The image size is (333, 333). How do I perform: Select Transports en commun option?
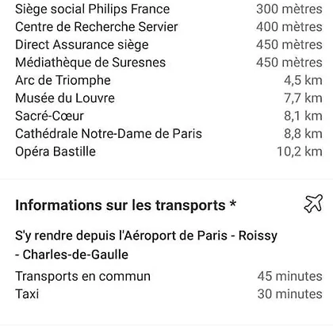[169, 276]
